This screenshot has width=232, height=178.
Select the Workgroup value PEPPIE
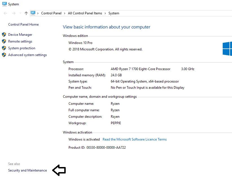(116, 123)
